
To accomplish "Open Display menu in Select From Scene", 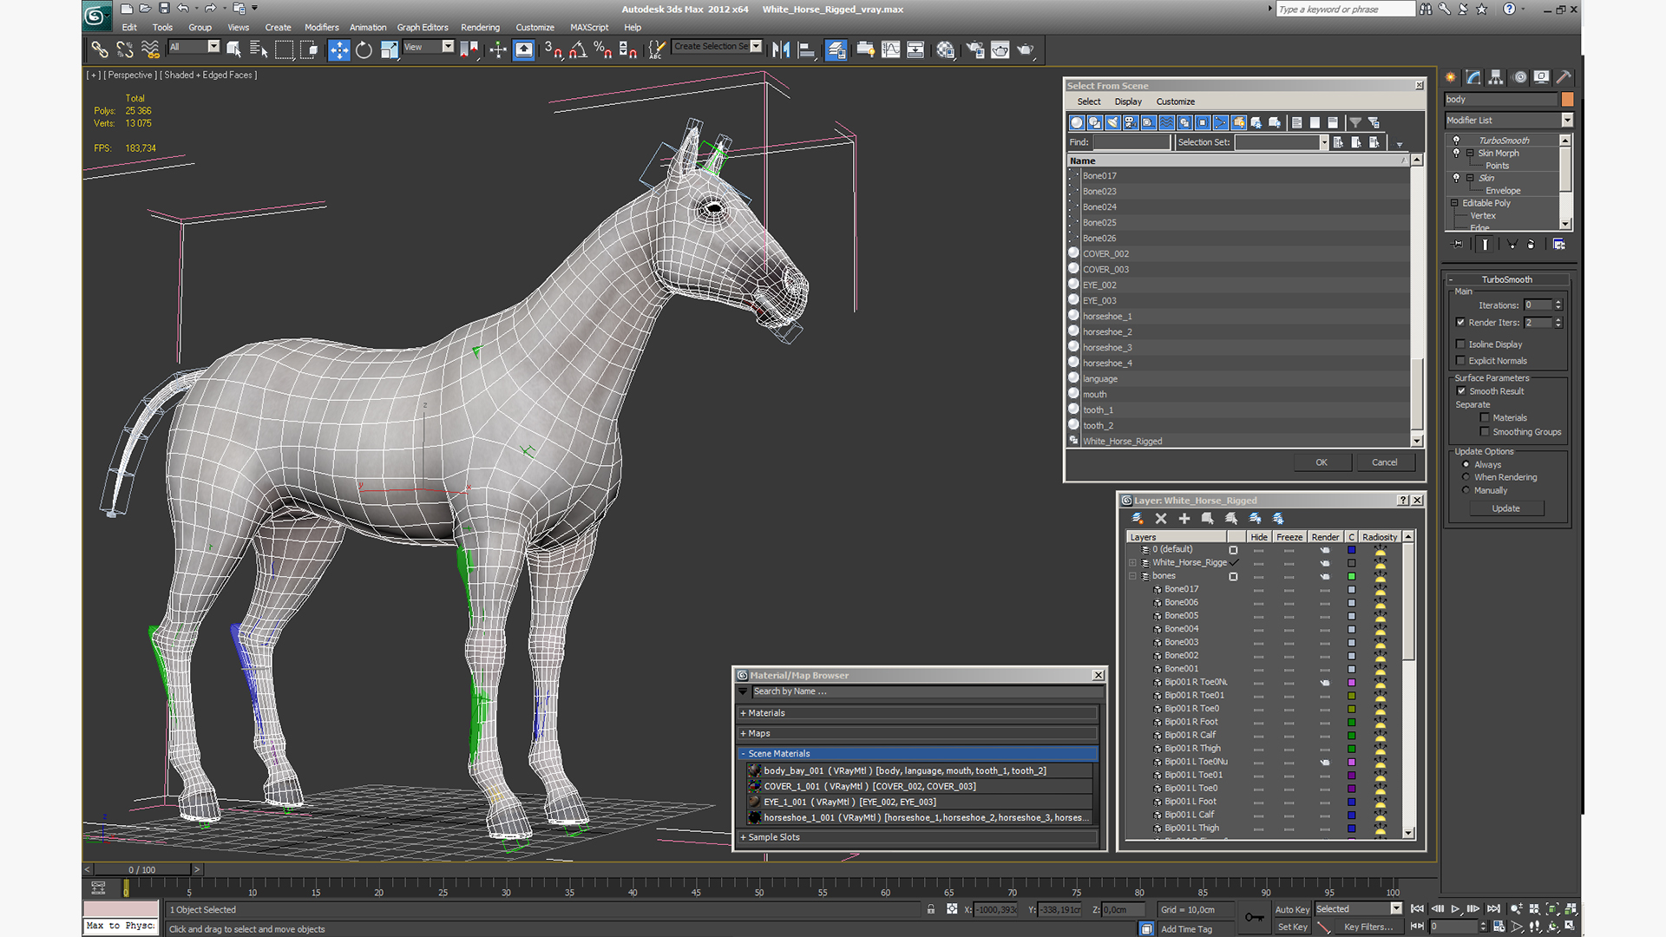I will (1128, 102).
